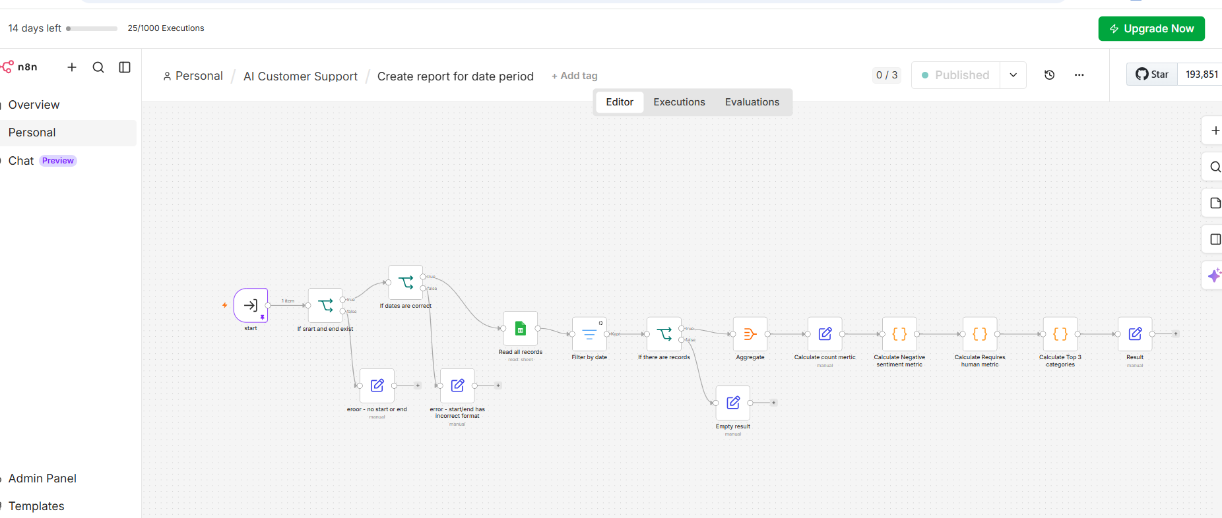The height and width of the screenshot is (518, 1222).
Task: Click the 0 / 3 counter badge
Action: coord(887,75)
